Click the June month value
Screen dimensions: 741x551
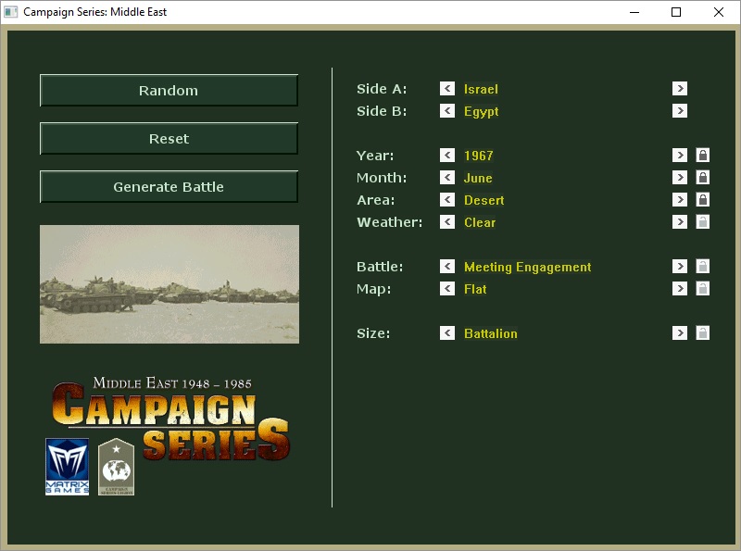[478, 178]
